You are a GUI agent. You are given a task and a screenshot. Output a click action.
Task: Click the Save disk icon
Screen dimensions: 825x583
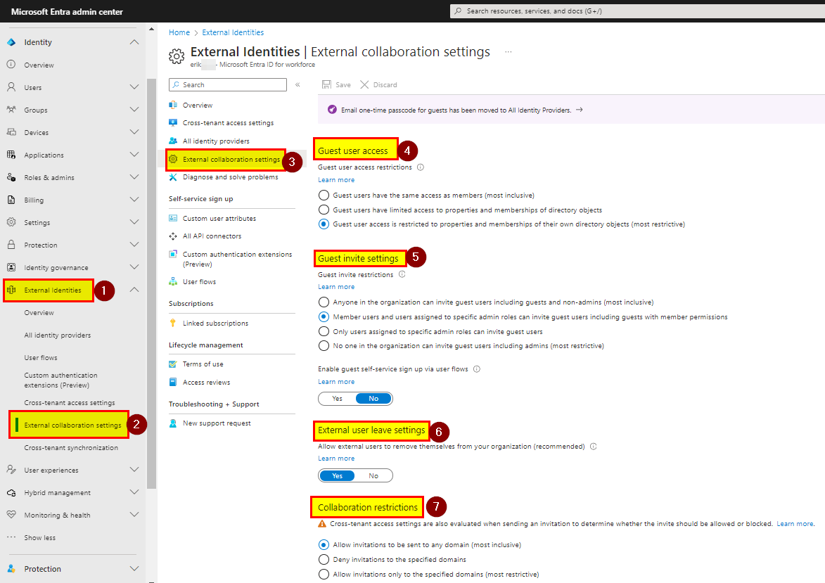coord(326,84)
